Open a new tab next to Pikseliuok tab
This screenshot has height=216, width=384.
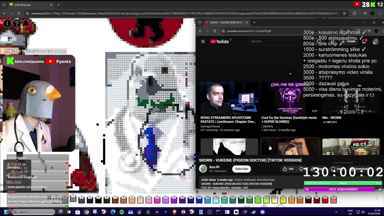(58, 5)
